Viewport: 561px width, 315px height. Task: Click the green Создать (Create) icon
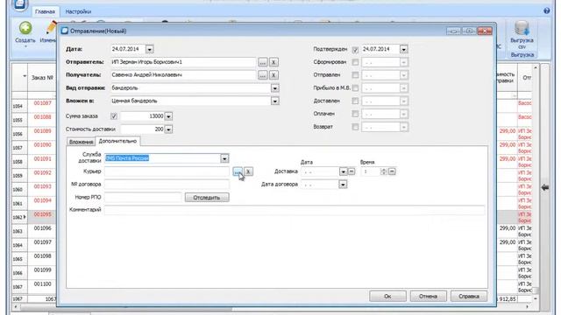[25, 28]
